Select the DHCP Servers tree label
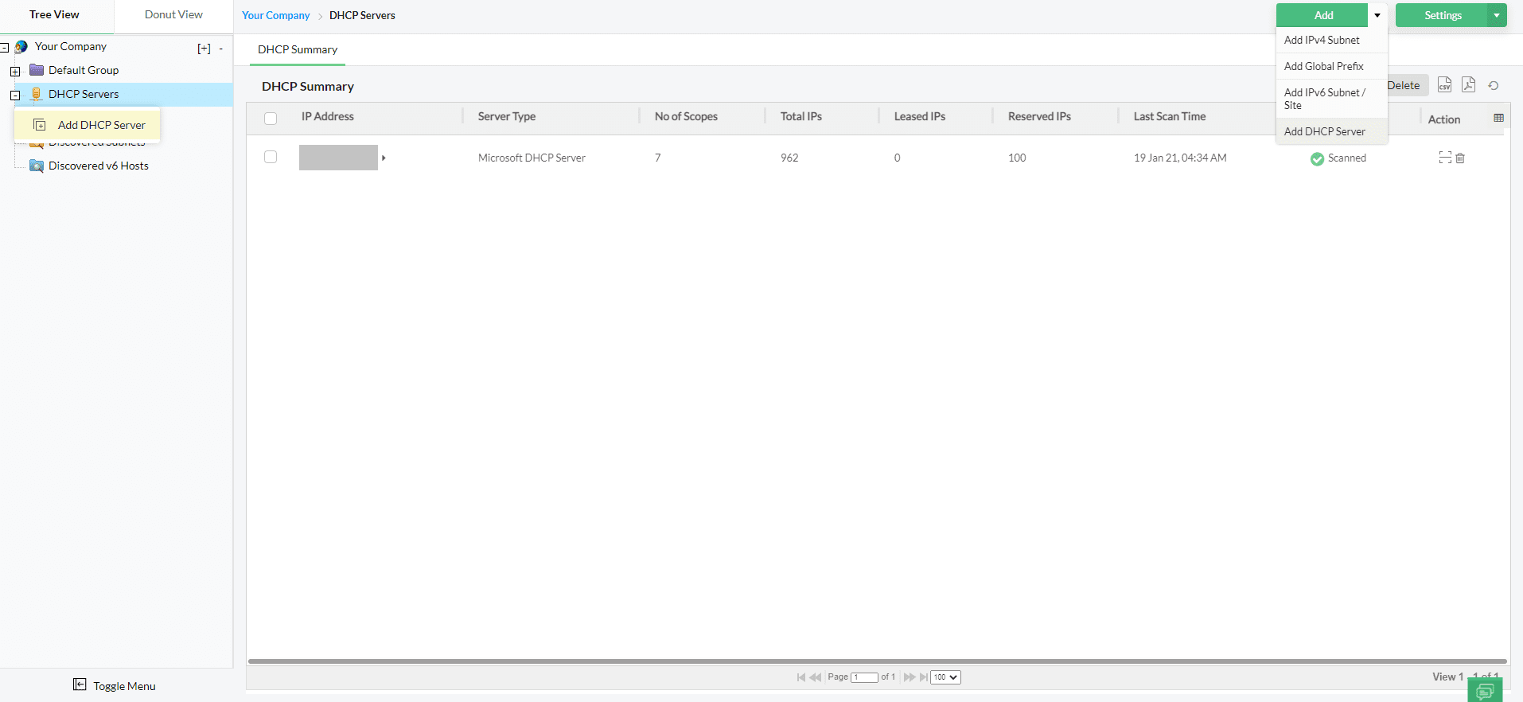 tap(84, 94)
